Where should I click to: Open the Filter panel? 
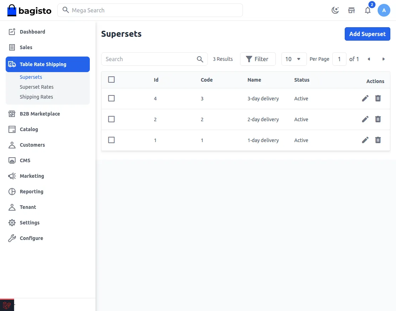pyautogui.click(x=257, y=59)
